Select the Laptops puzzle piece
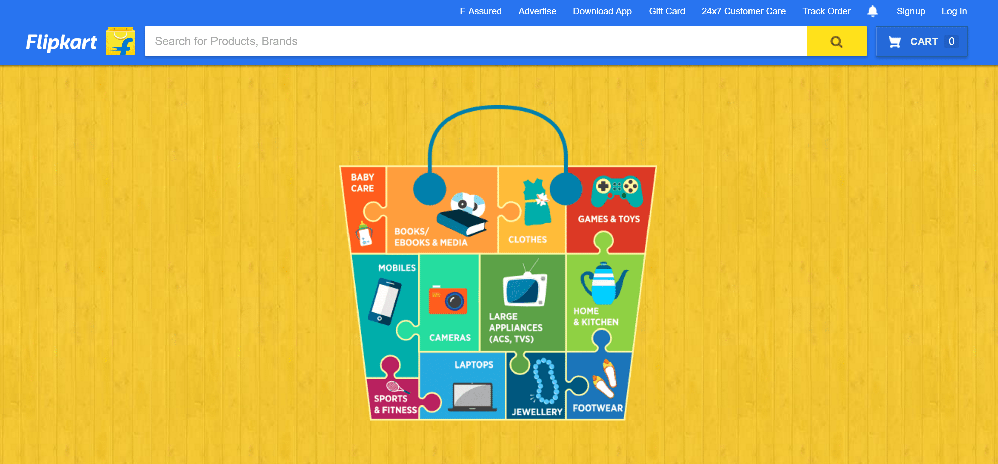This screenshot has height=464, width=998. pyautogui.click(x=463, y=385)
